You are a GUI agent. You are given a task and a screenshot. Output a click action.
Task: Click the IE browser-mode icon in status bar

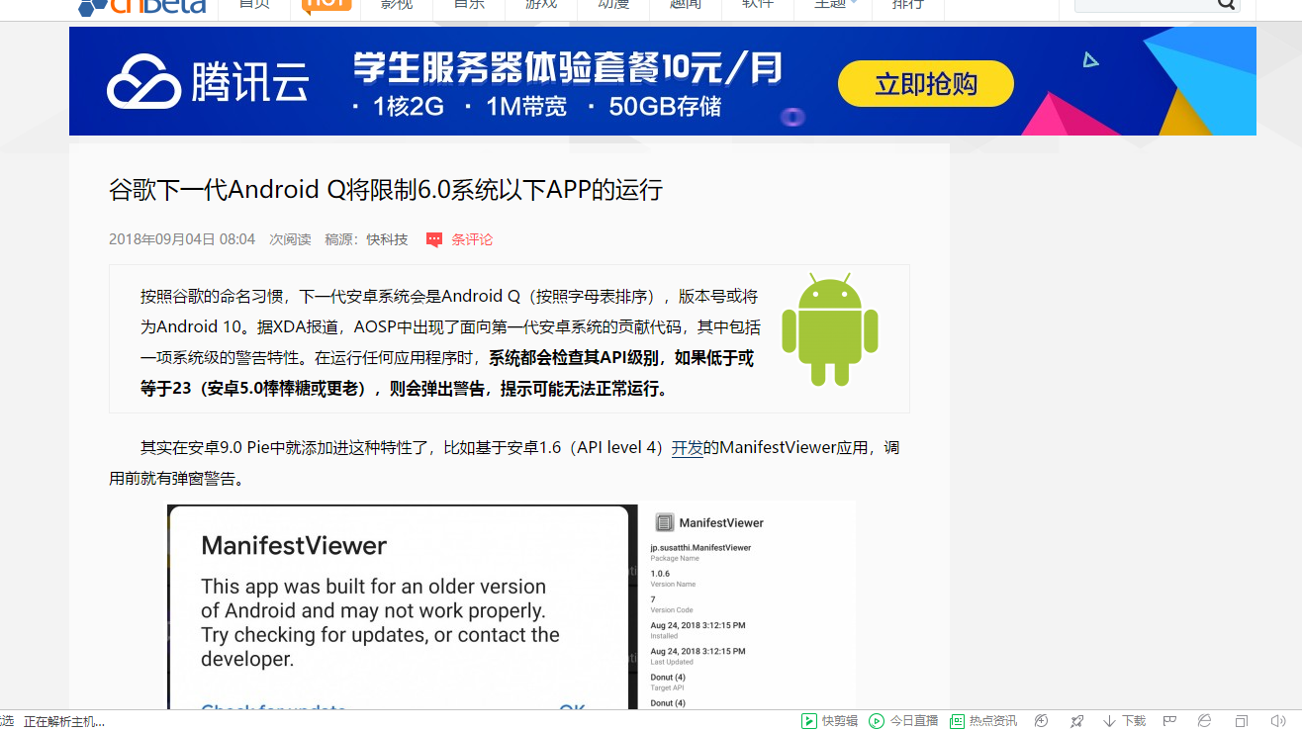coord(1204,721)
